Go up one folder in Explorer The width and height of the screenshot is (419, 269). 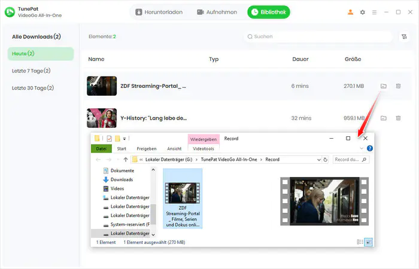[126, 160]
